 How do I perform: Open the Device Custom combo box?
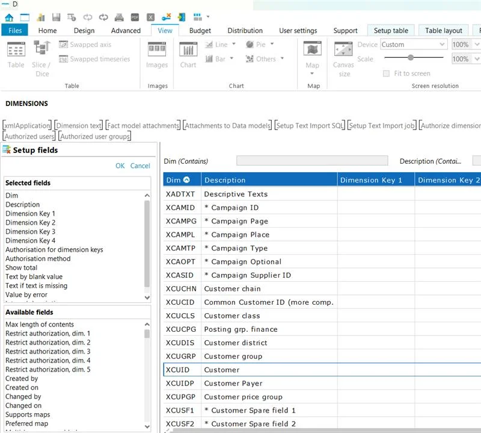pyautogui.click(x=414, y=45)
